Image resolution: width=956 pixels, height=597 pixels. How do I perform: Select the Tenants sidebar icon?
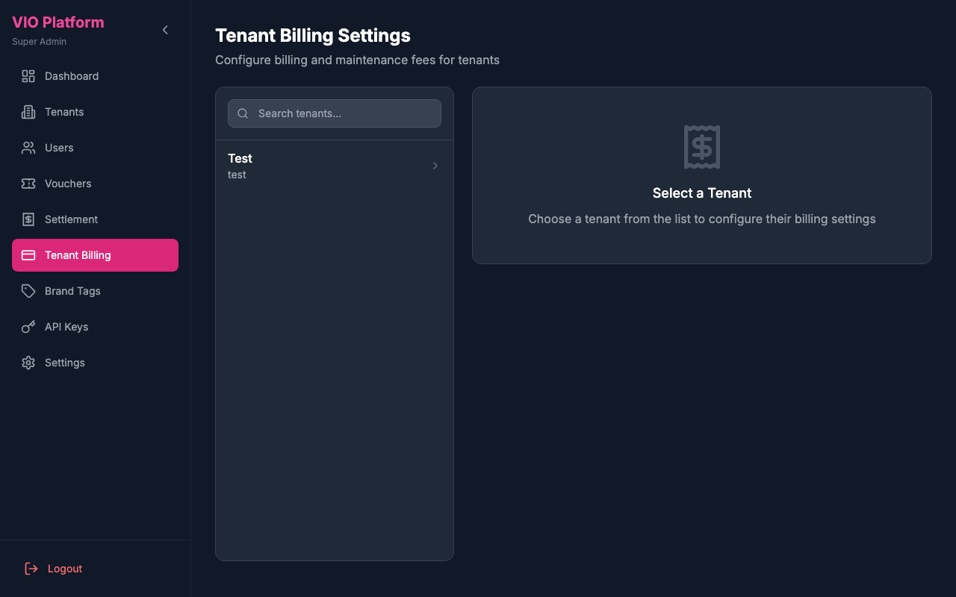click(x=28, y=112)
